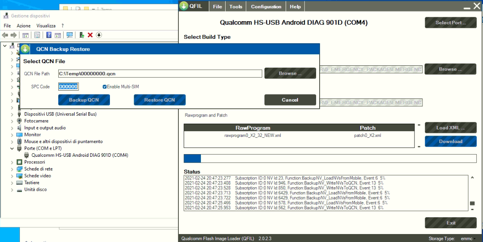Viewport: 483px width, 242px height.
Task: Click disable device down-arrow circle icon
Action: pyautogui.click(x=98, y=35)
